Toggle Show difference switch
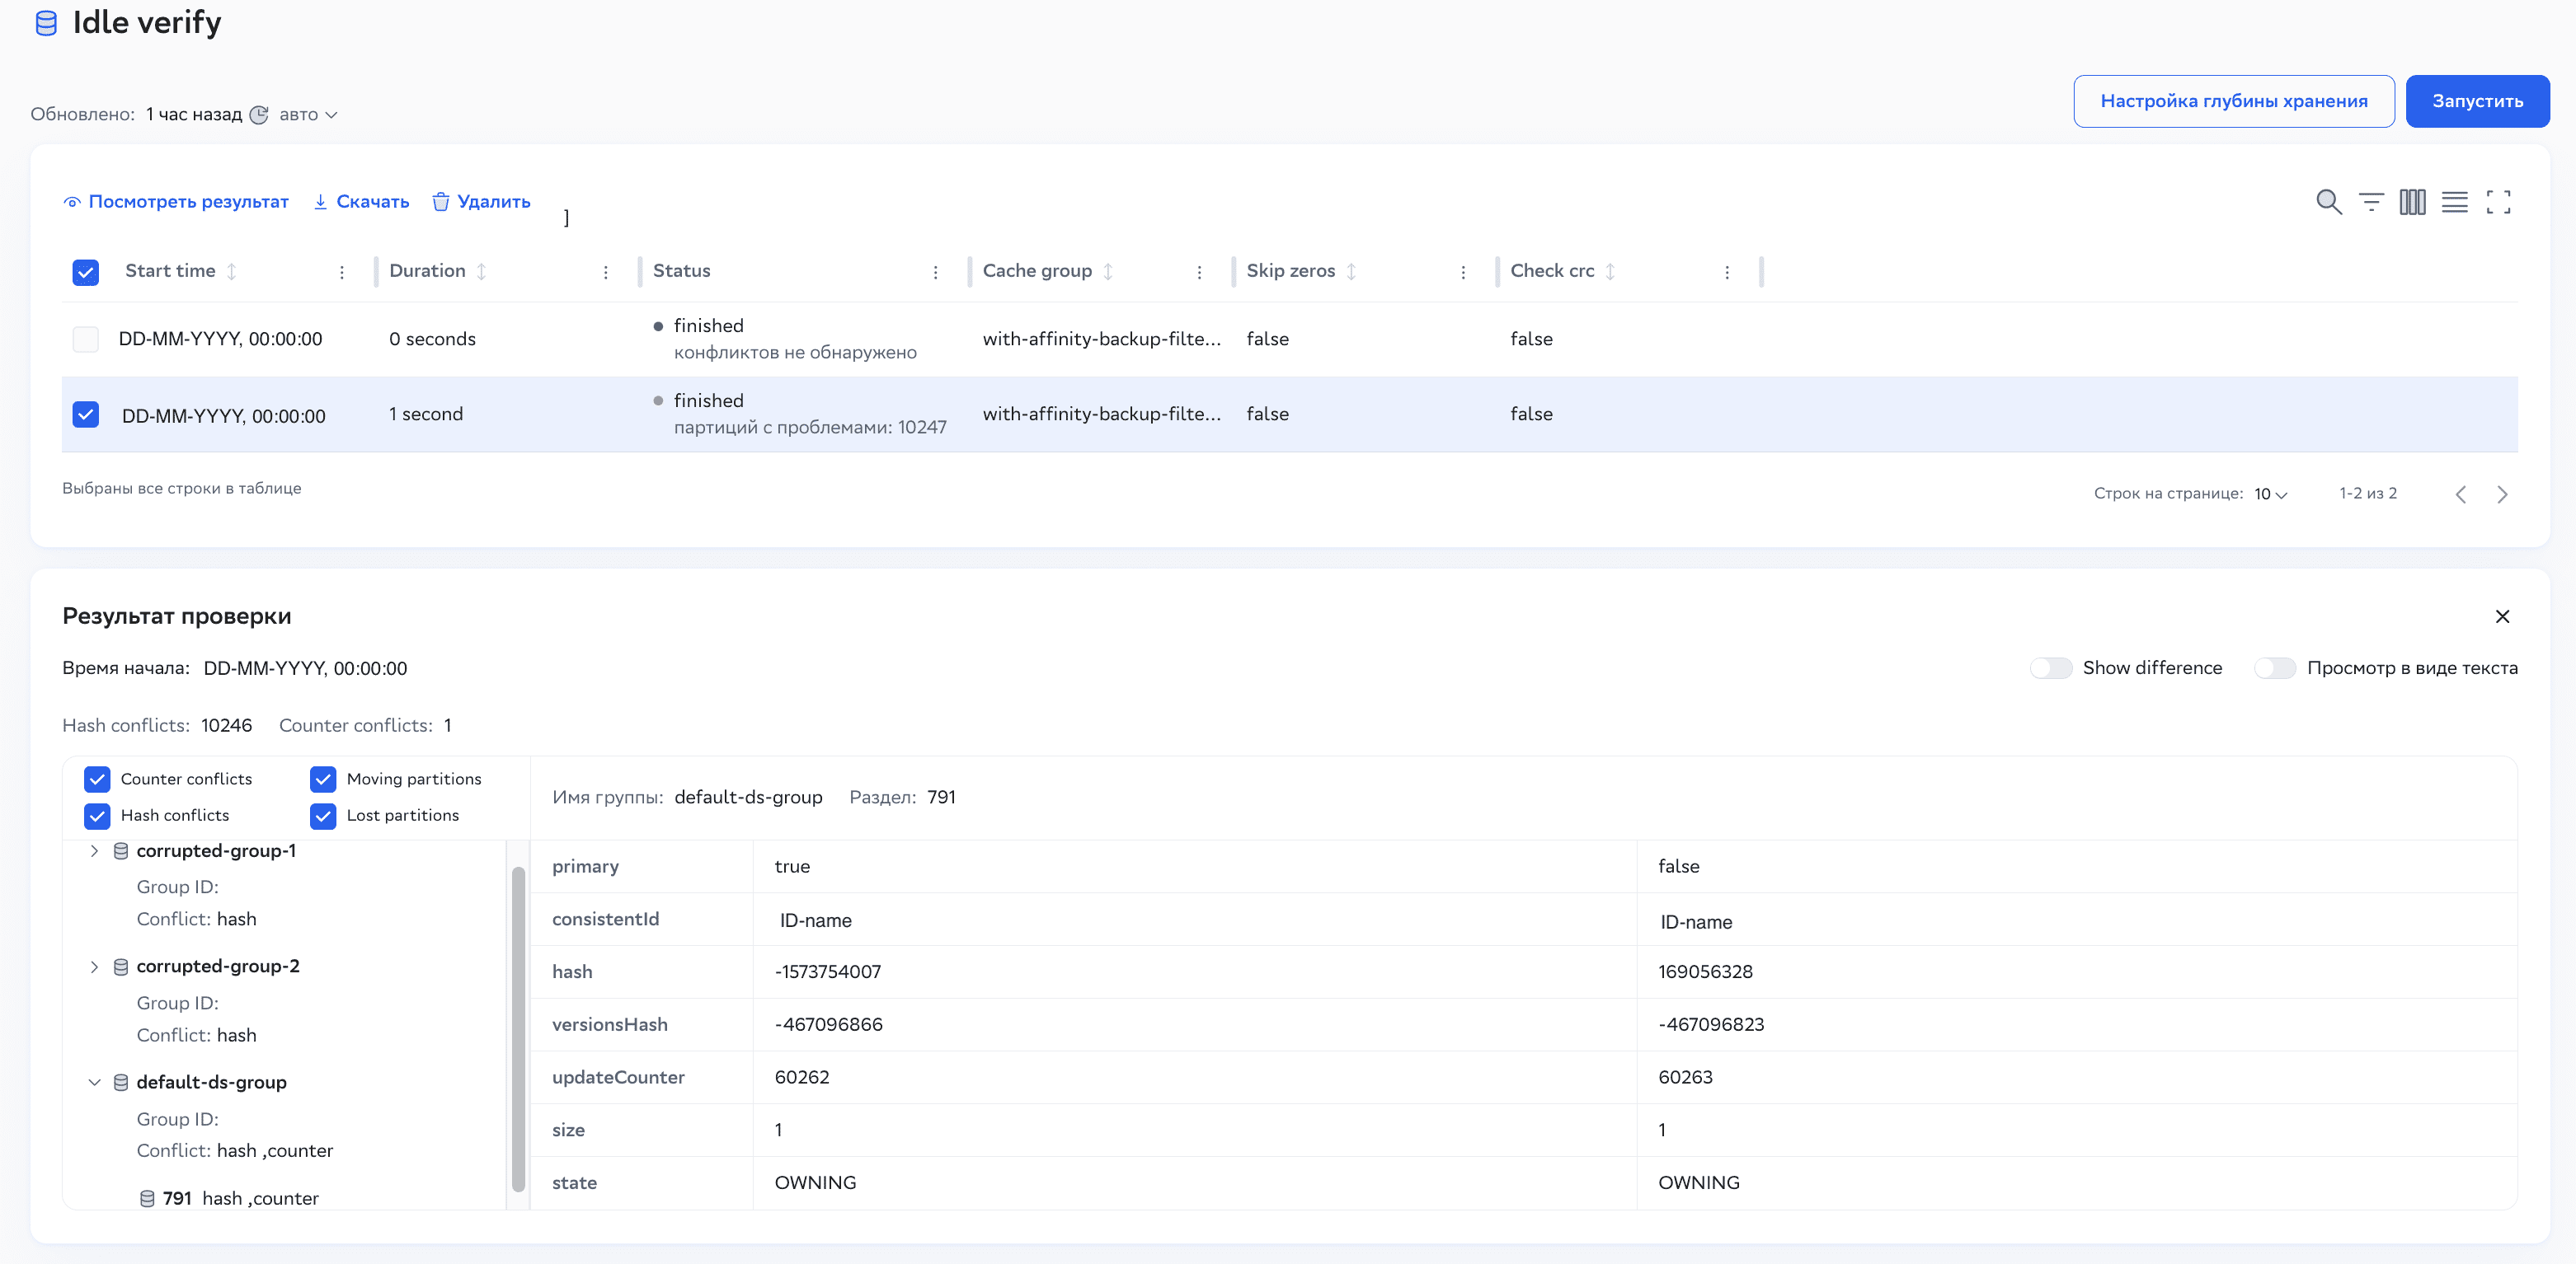Image resolution: width=2576 pixels, height=1264 pixels. [2050, 667]
